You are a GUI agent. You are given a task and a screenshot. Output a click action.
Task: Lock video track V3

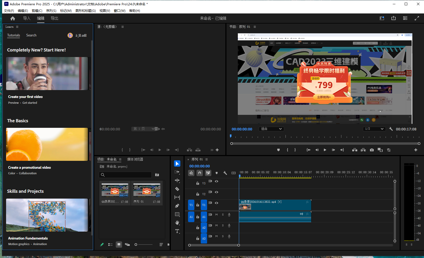pyautogui.click(x=198, y=183)
